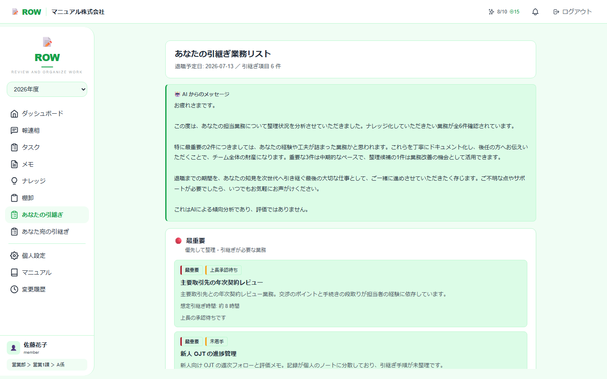Click the AI robot icon beside message heading

point(177,94)
